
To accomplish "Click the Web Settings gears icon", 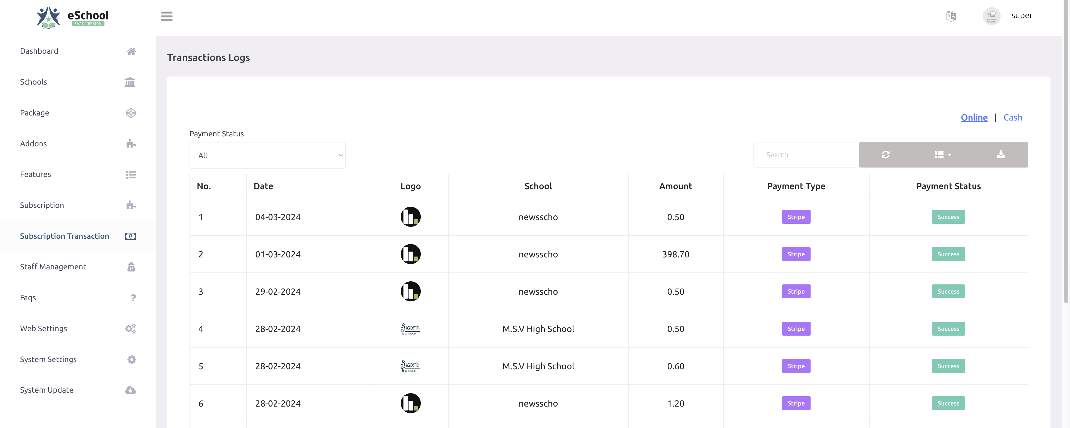I will (130, 328).
